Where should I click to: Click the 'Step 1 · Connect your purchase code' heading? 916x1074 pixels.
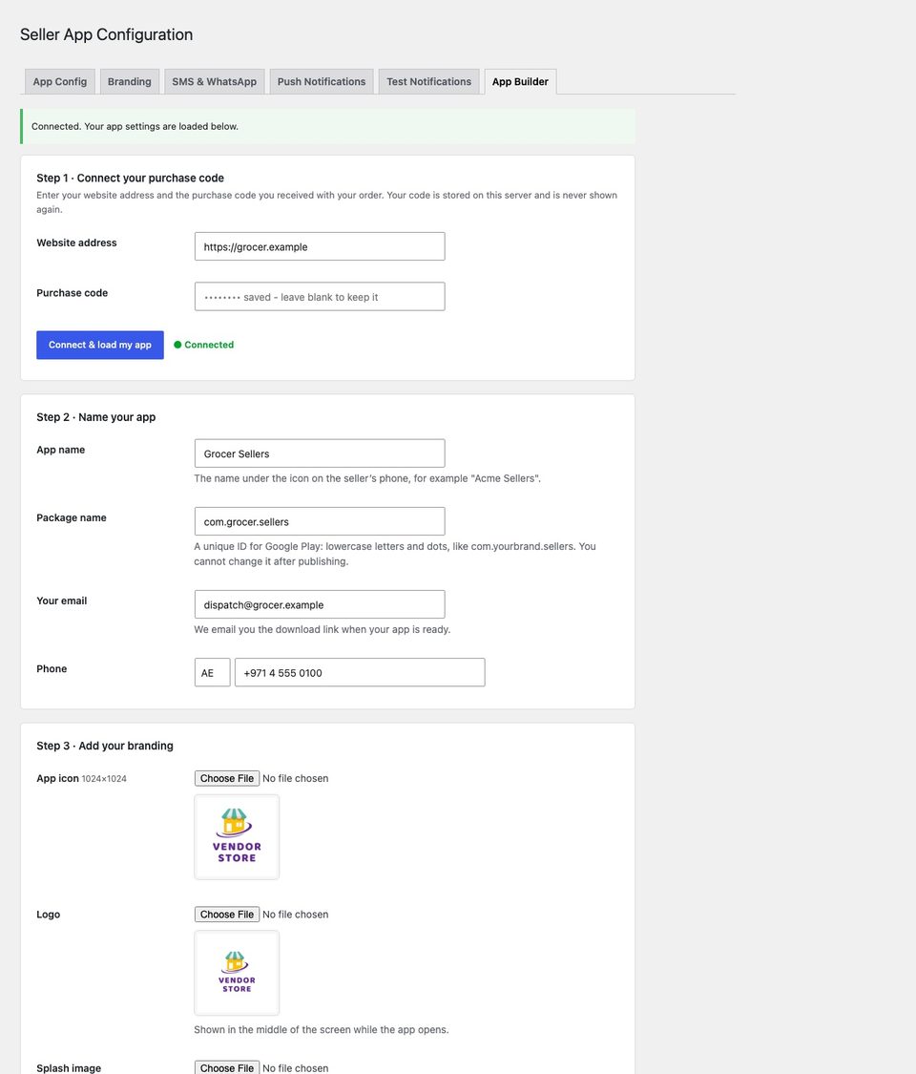pos(130,179)
